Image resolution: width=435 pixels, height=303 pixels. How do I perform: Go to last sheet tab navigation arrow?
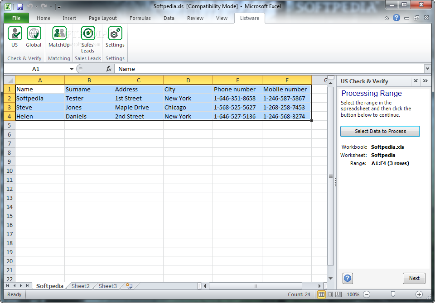tap(28, 285)
